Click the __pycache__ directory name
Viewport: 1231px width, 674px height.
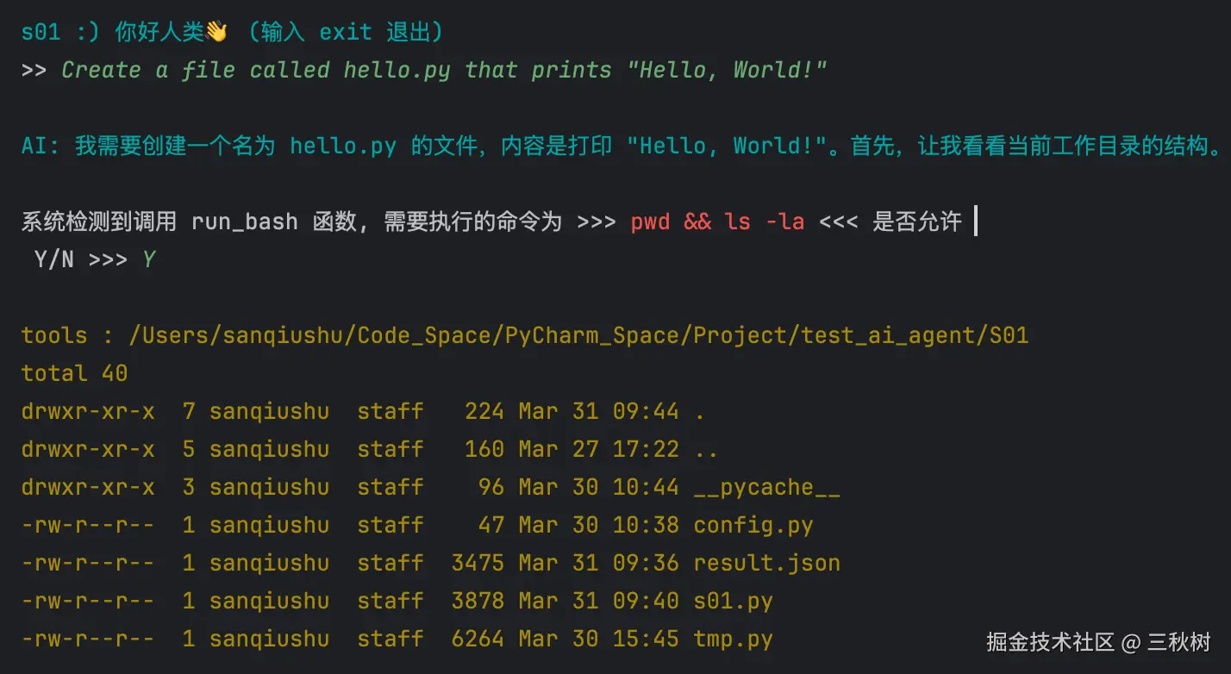pos(766,487)
